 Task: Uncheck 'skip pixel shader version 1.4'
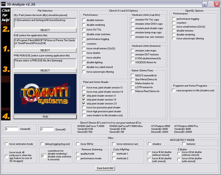click(84, 99)
